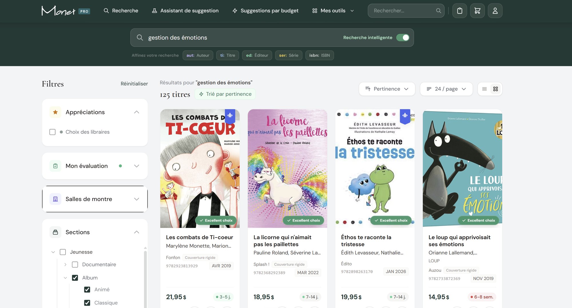Click Excellent choix badge on Éthos cover
This screenshot has height=308, width=572.
(x=391, y=220)
